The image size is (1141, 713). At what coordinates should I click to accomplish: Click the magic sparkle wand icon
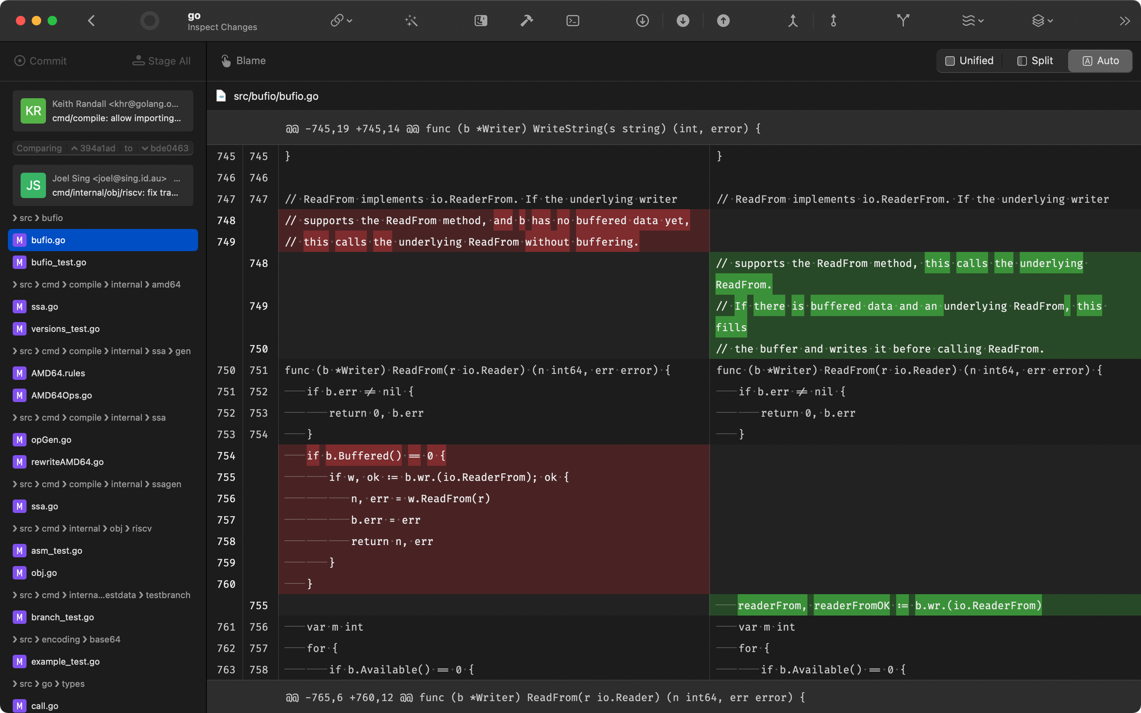(x=411, y=21)
